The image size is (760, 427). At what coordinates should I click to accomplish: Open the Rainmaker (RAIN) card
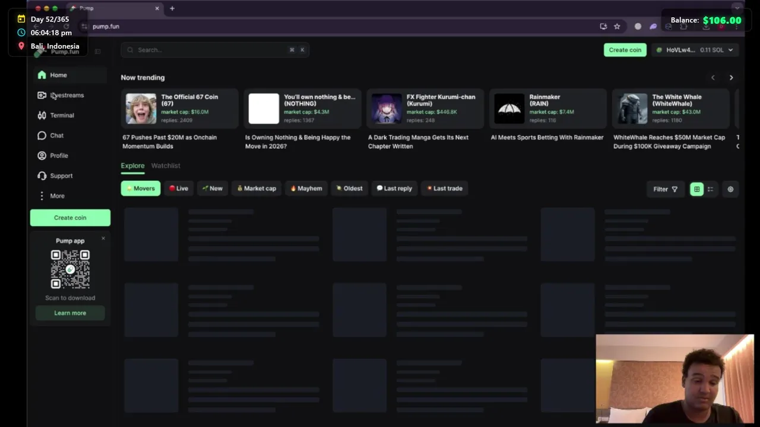(x=547, y=109)
